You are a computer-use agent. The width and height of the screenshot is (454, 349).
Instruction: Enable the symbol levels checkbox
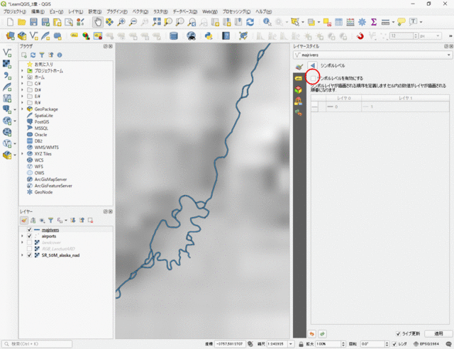coord(313,78)
